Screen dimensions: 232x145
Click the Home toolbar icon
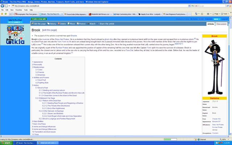click(196, 14)
